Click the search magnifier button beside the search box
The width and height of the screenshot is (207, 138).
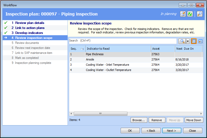pos(182,41)
